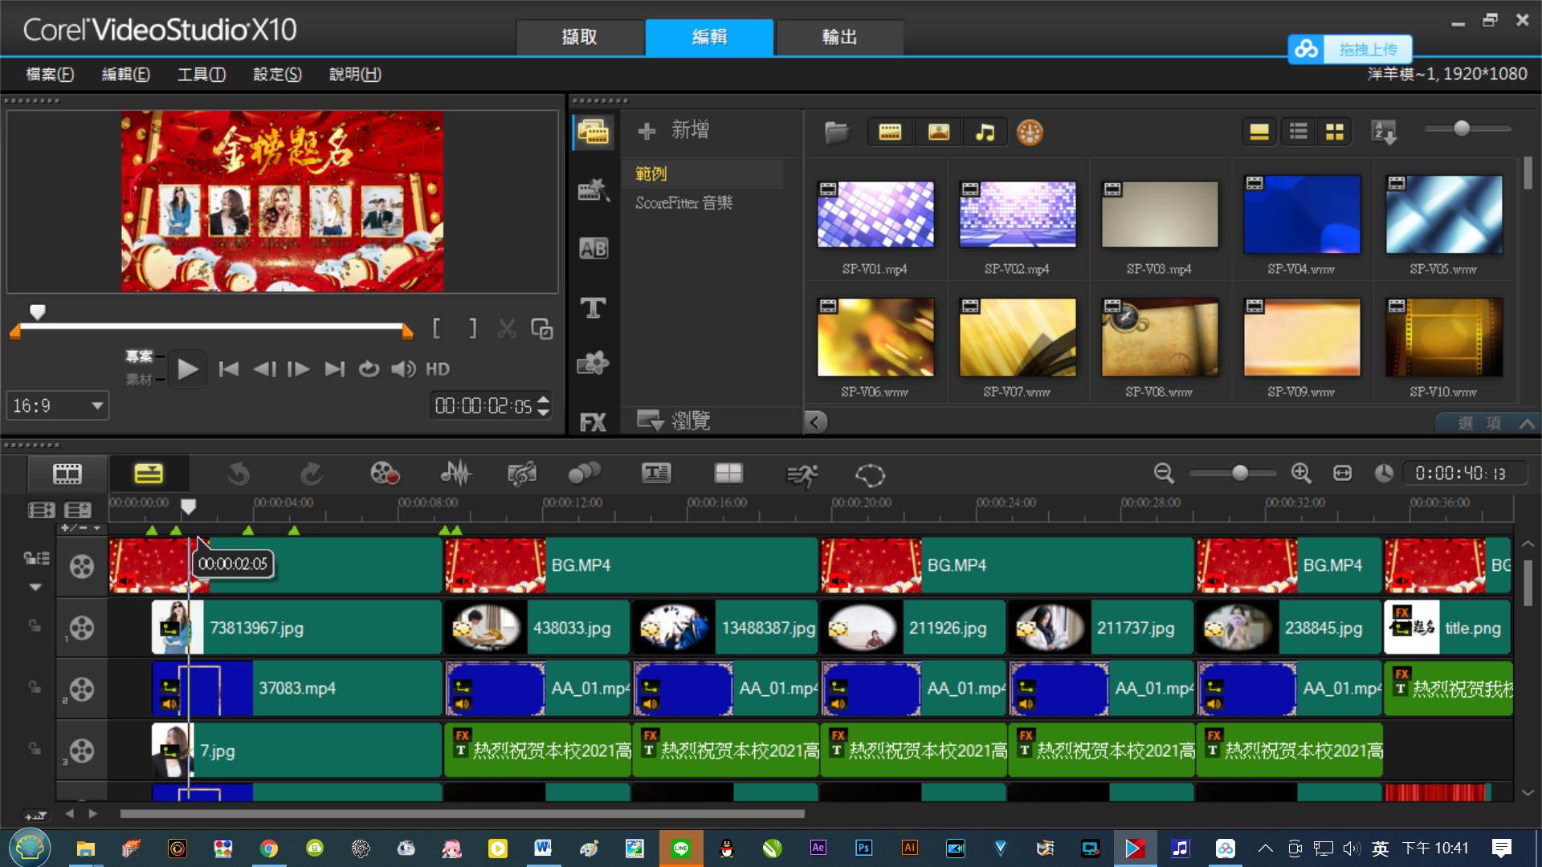Open the 16:9 aspect ratio dropdown

click(58, 406)
